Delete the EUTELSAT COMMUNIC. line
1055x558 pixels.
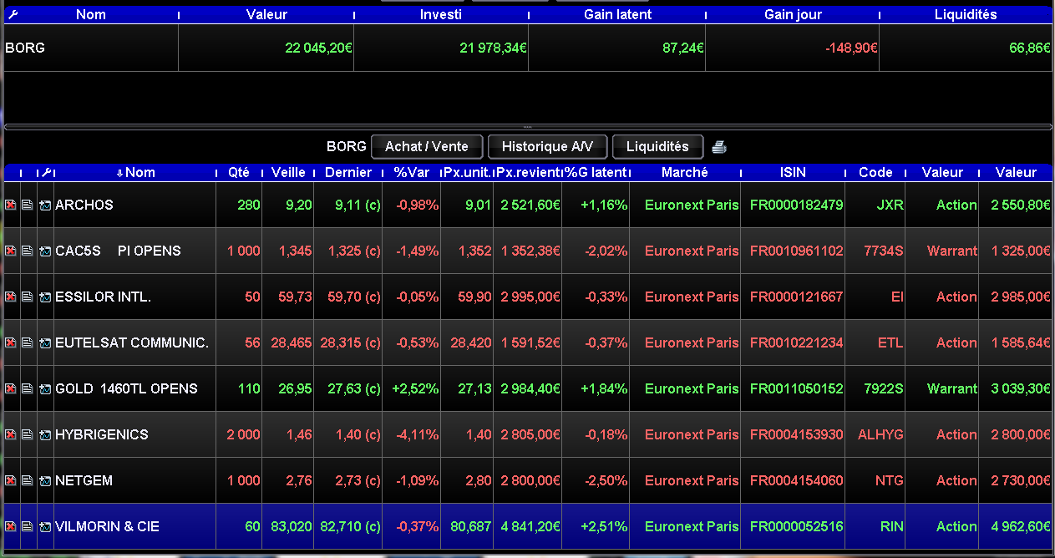pos(11,342)
